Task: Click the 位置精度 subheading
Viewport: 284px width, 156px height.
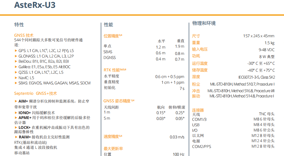Action: pos(113,36)
